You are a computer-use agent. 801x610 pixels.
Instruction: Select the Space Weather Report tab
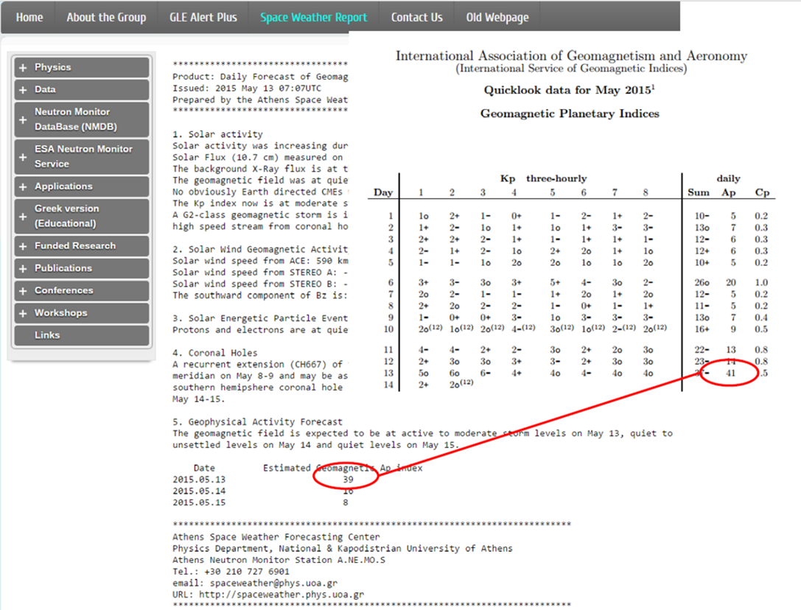coord(313,17)
